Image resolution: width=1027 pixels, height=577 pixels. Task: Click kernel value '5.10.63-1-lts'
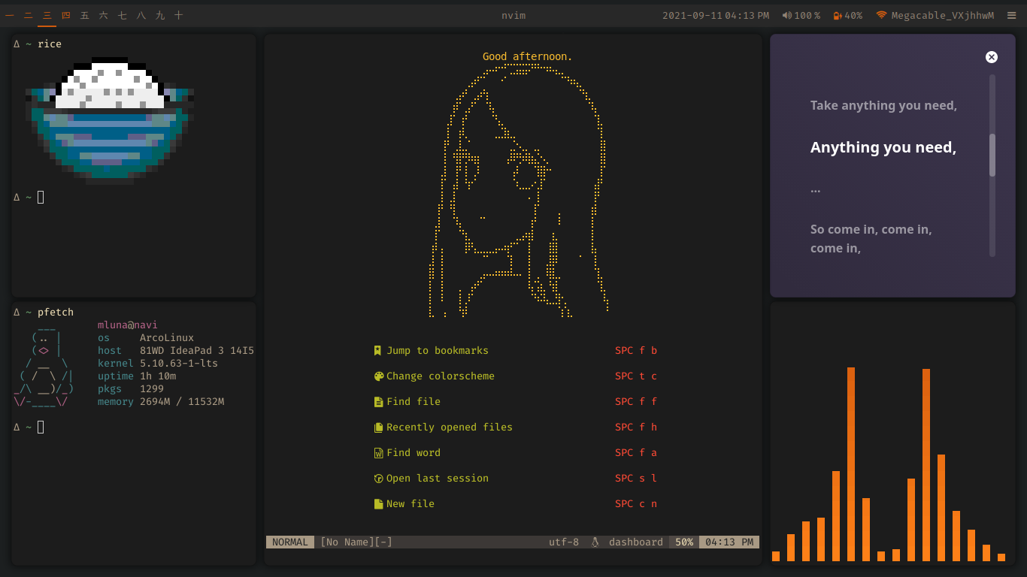pyautogui.click(x=179, y=364)
